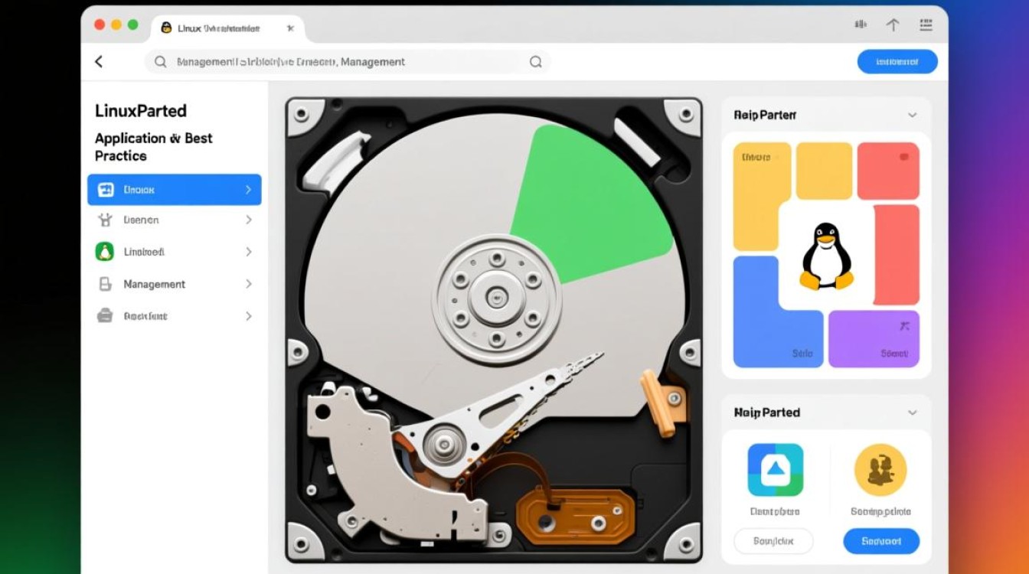The image size is (1029, 574).
Task: Click the Tux penguin in the partition map
Action: [826, 256]
